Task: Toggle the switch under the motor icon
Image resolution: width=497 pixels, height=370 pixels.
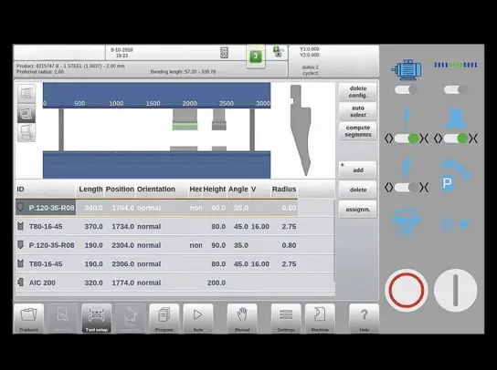Action: point(406,90)
